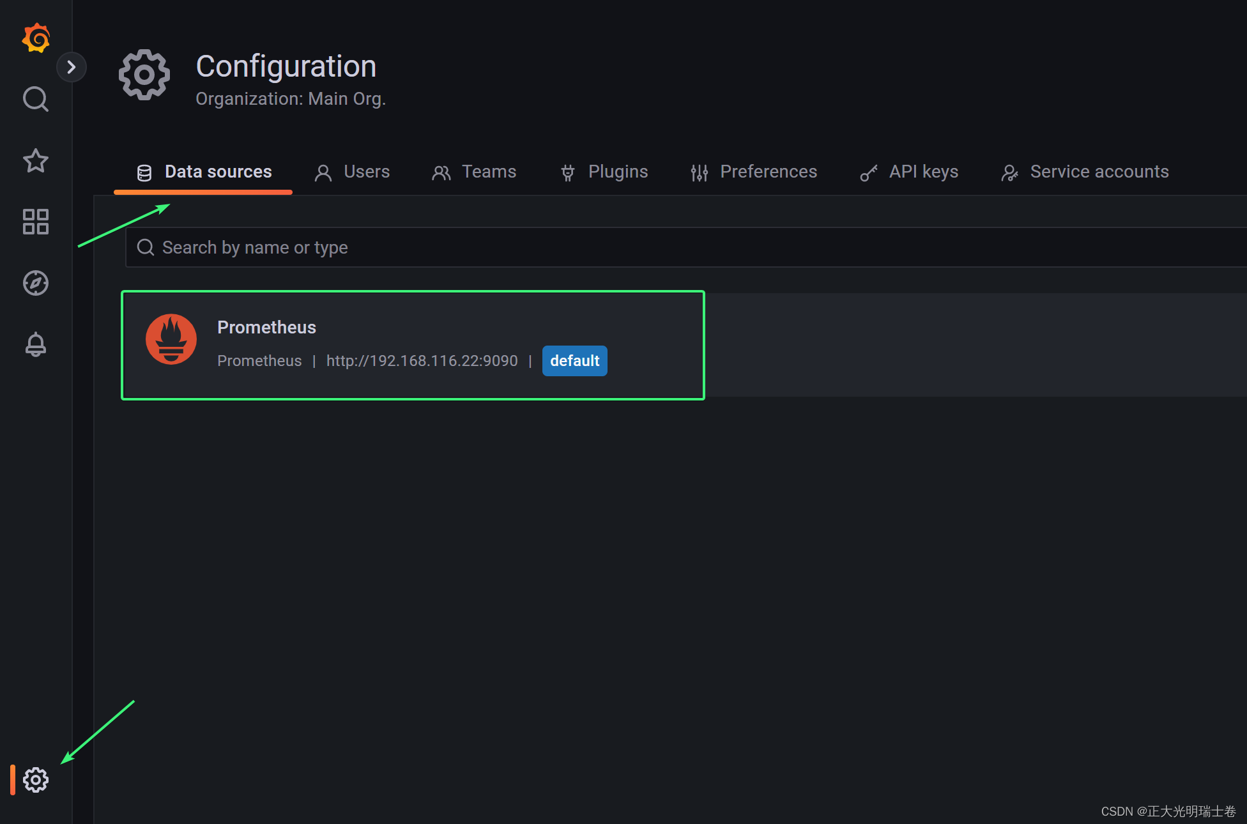The height and width of the screenshot is (824, 1247).
Task: Click the Prometheus data source name
Action: 266,327
